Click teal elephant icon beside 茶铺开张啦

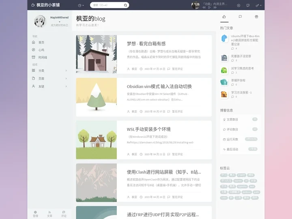pos(224,82)
